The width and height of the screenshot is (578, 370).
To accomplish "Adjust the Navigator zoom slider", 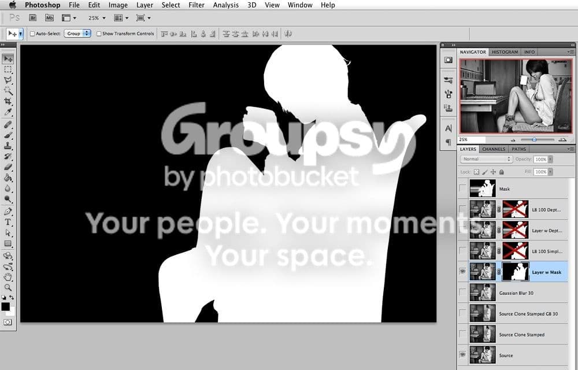I will tap(534, 140).
